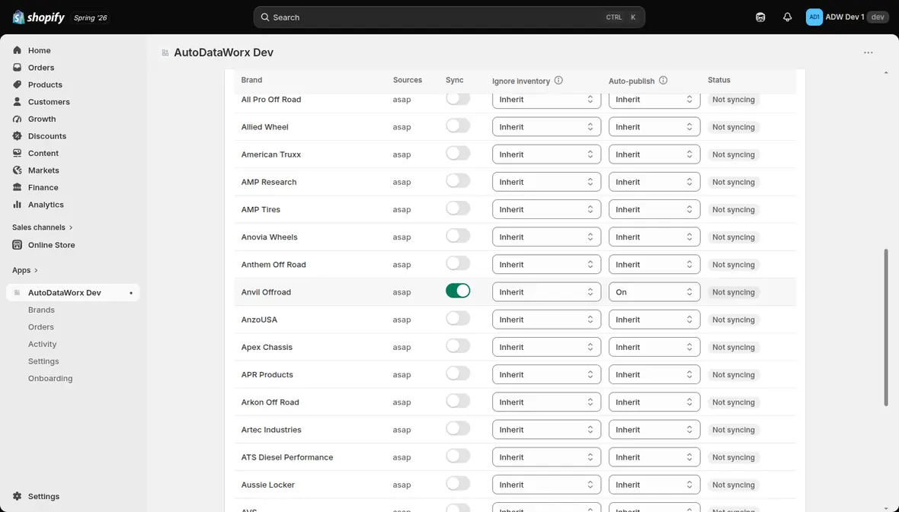Click the asap source for Anthem Off Road
The width and height of the screenshot is (899, 512).
[402, 265]
